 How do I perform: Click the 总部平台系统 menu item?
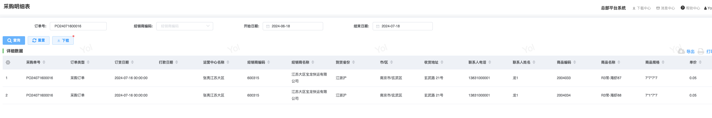coord(613,8)
